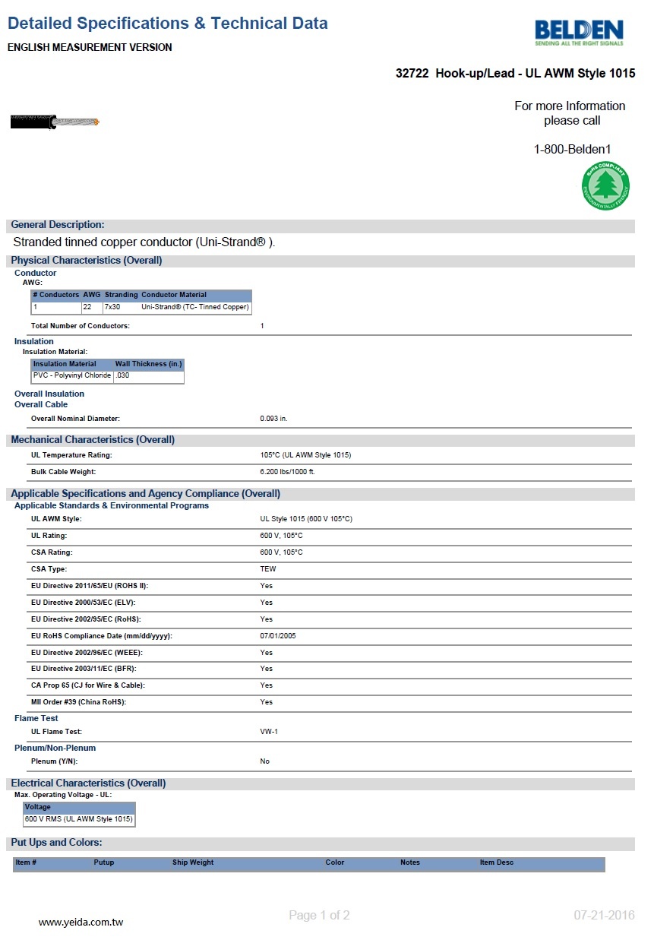Click the 'CSA Rating:' label
This screenshot has width=654, height=940.
52,552
